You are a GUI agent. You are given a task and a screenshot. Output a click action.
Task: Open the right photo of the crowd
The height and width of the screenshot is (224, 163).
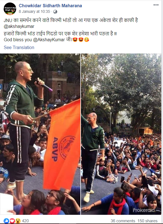click(x=121, y=134)
